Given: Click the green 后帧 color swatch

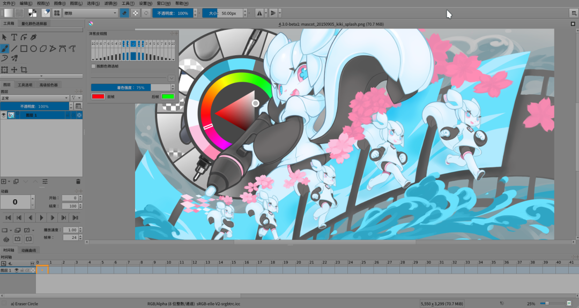Looking at the screenshot, I should point(168,96).
